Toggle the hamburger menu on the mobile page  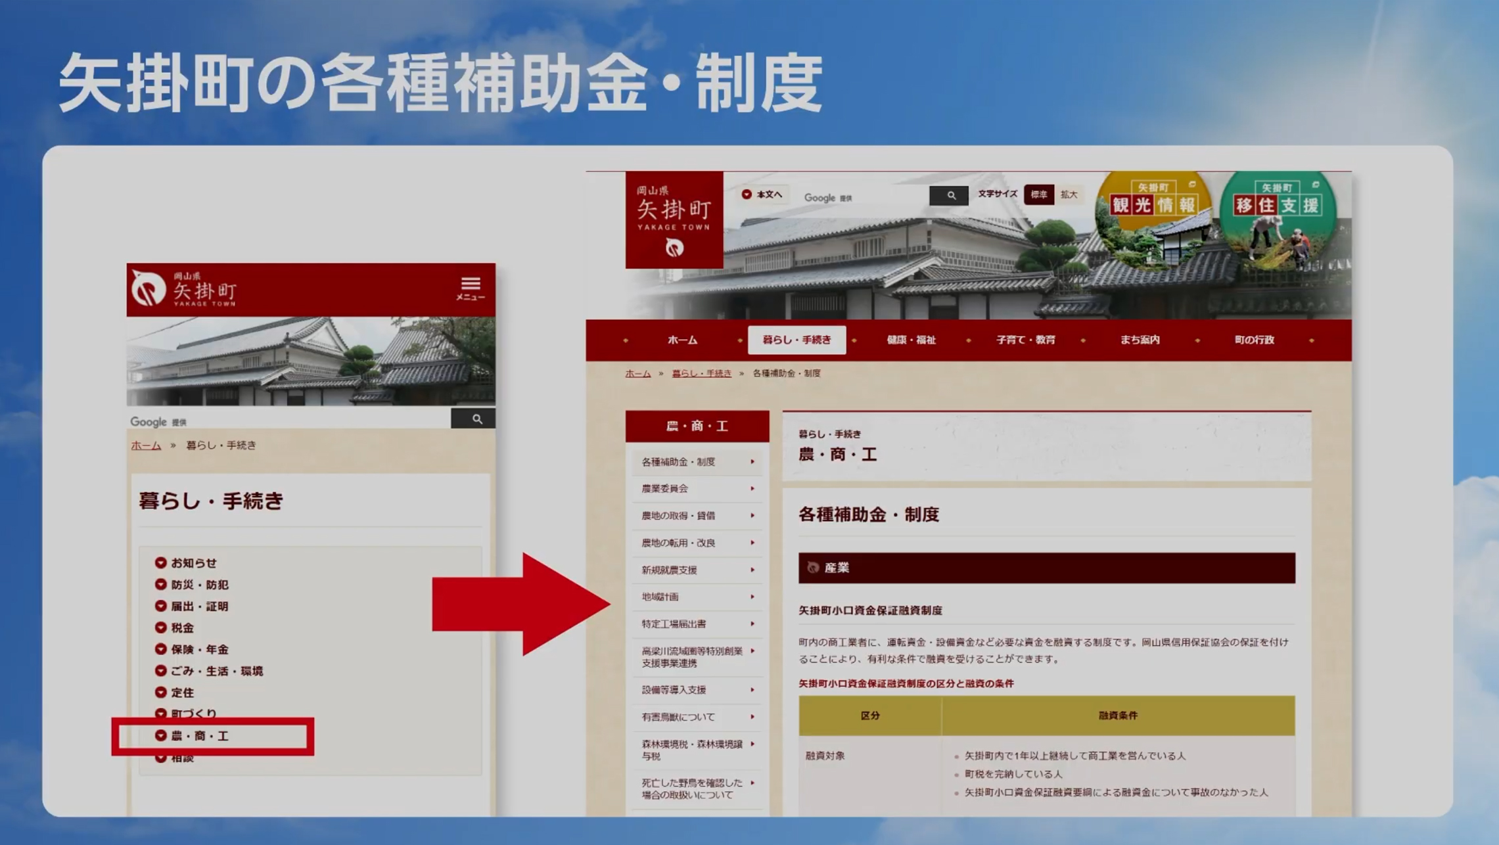pos(471,284)
